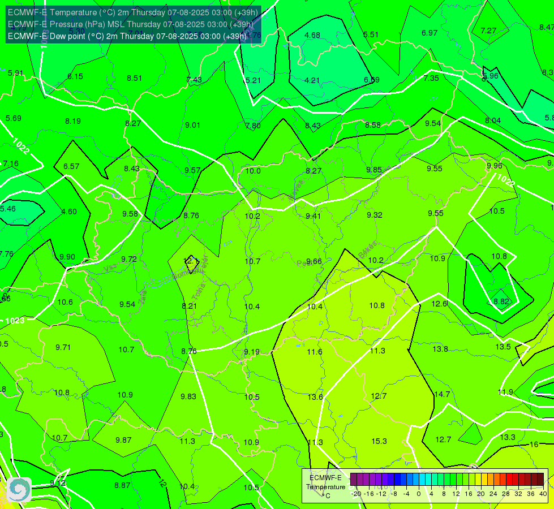Click the temperature value 8.21

(190, 306)
